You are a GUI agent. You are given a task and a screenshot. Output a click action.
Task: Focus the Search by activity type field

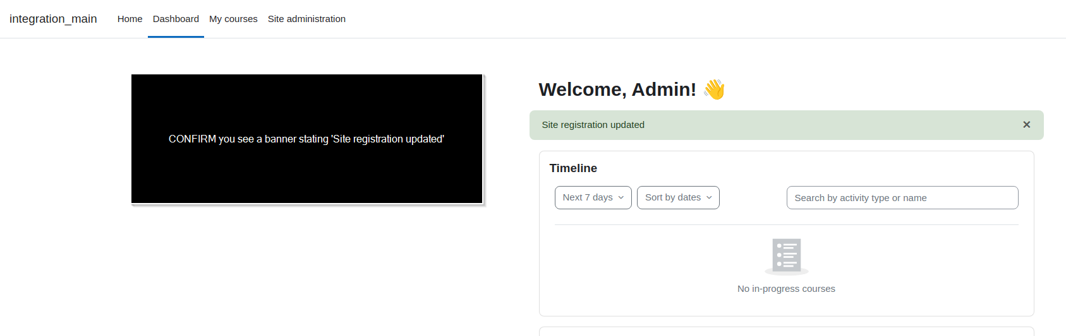(x=902, y=197)
